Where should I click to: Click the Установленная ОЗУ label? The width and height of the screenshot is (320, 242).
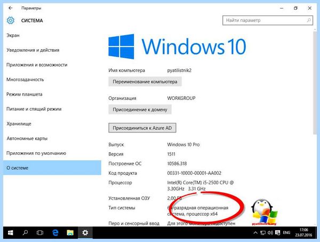(x=129, y=198)
